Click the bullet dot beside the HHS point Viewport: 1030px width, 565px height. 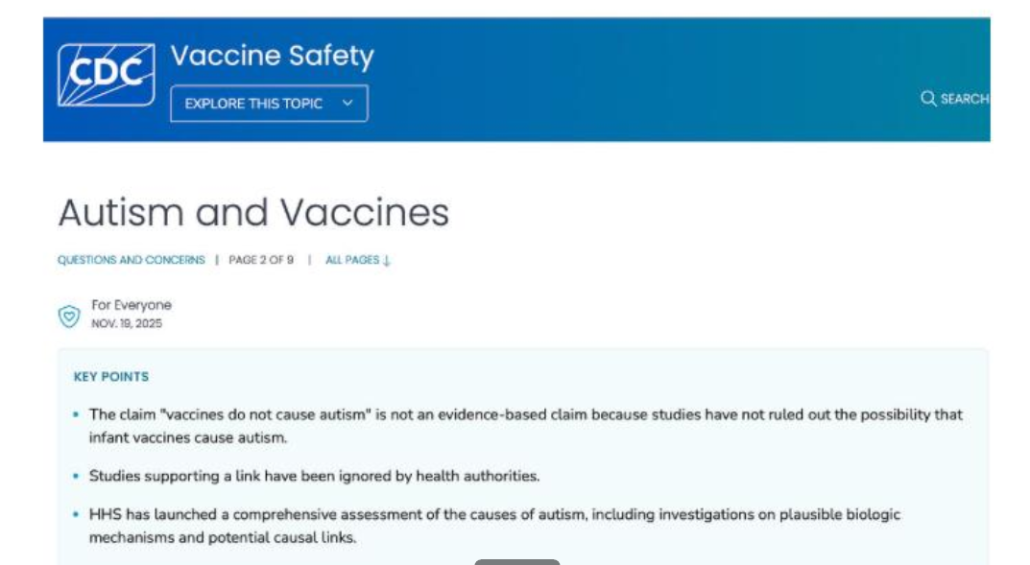pos(77,515)
